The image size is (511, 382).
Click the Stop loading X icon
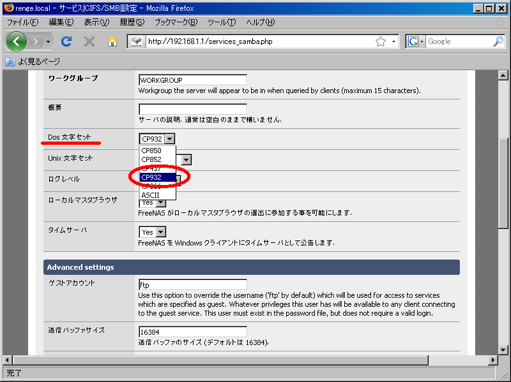point(89,41)
